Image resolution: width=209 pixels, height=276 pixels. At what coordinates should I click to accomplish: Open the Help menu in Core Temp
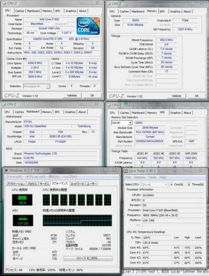pos(163,177)
